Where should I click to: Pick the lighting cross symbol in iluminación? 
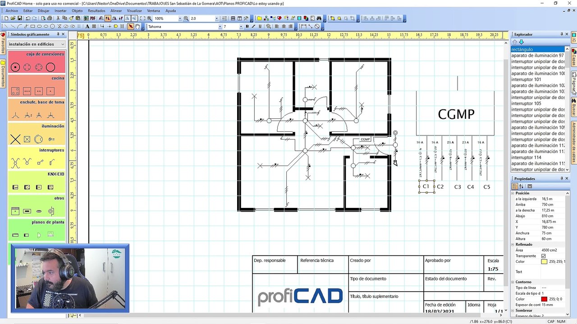pyautogui.click(x=15, y=139)
